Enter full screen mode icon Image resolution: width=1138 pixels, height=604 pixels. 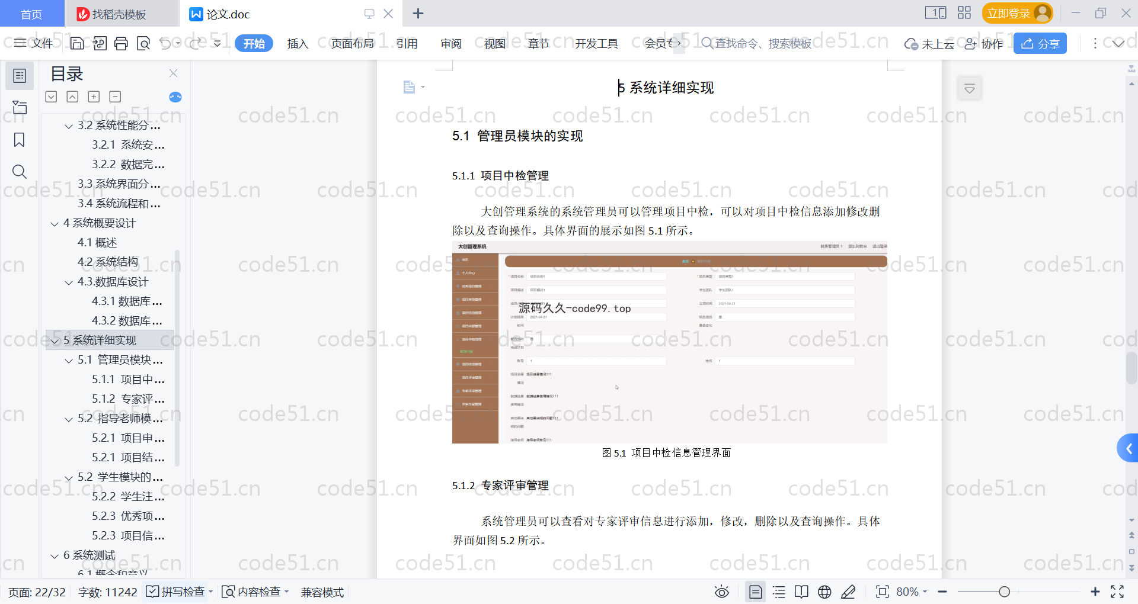(x=1117, y=592)
